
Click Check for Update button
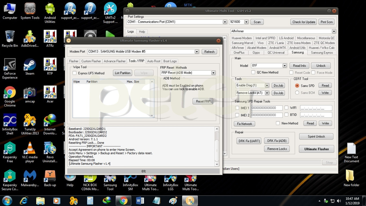304,22
